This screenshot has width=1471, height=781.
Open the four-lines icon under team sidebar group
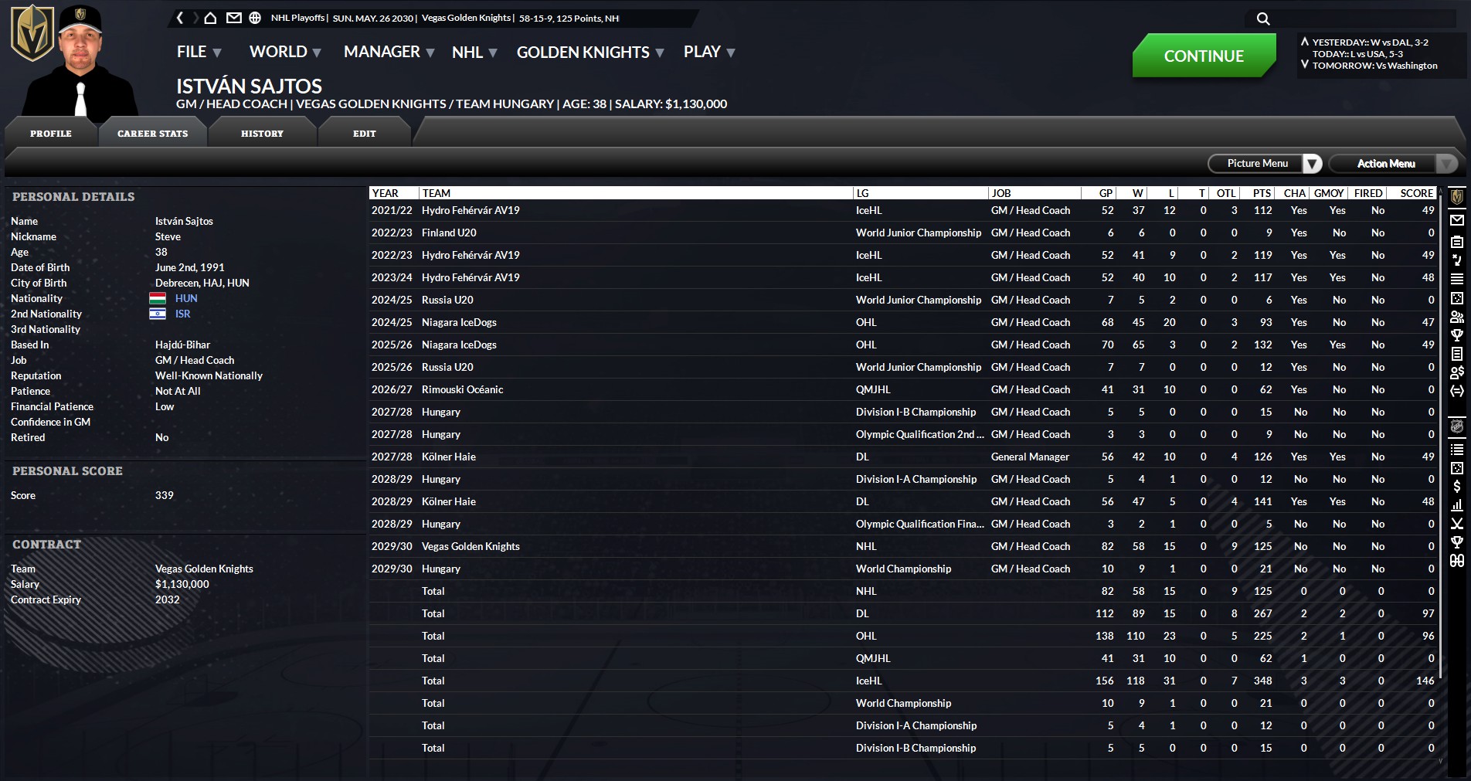pos(1457,279)
